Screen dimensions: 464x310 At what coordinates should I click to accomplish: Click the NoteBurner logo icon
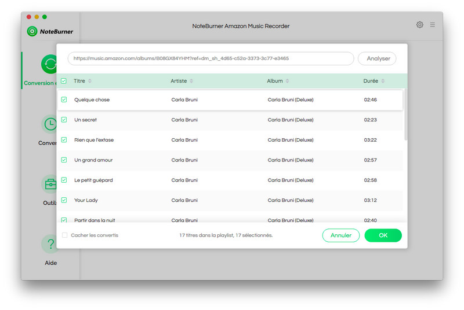pos(32,31)
